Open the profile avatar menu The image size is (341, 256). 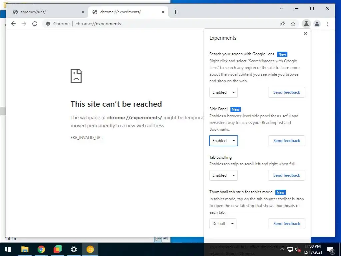click(x=317, y=24)
